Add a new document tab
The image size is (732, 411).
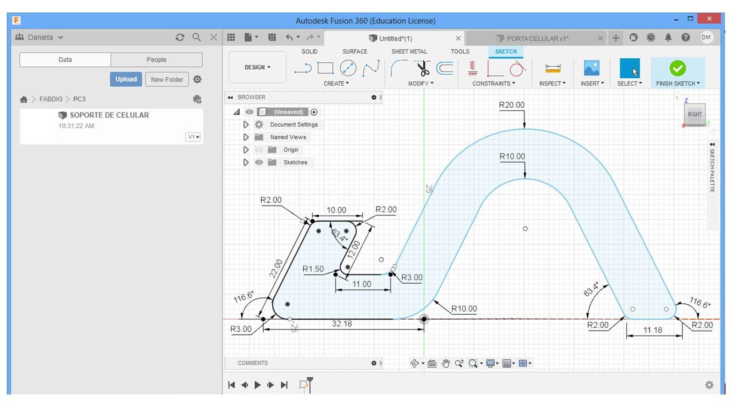coord(616,38)
